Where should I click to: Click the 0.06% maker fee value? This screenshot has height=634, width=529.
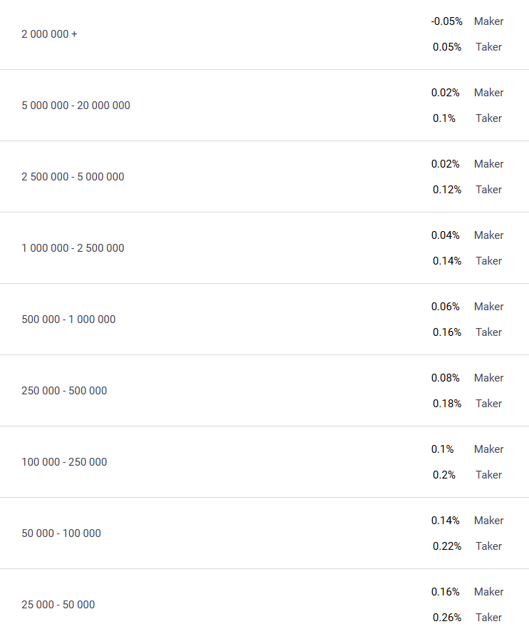pyautogui.click(x=446, y=307)
